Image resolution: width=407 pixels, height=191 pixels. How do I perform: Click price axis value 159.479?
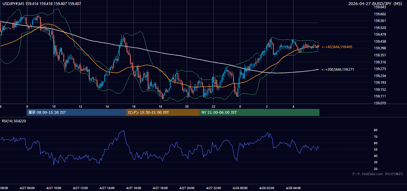[380, 35]
